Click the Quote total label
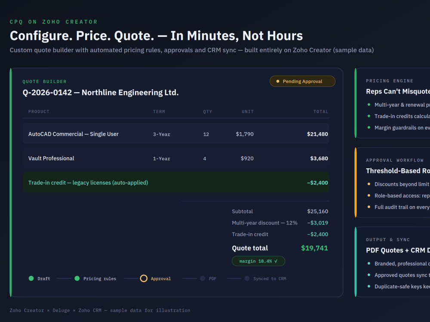This screenshot has width=430, height=322. coord(250,248)
